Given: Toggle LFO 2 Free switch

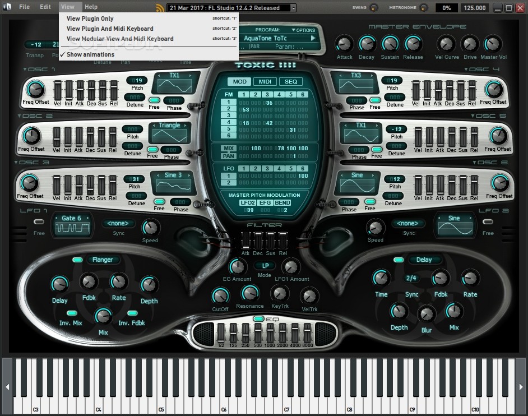Looking at the screenshot, I should coord(488,221).
